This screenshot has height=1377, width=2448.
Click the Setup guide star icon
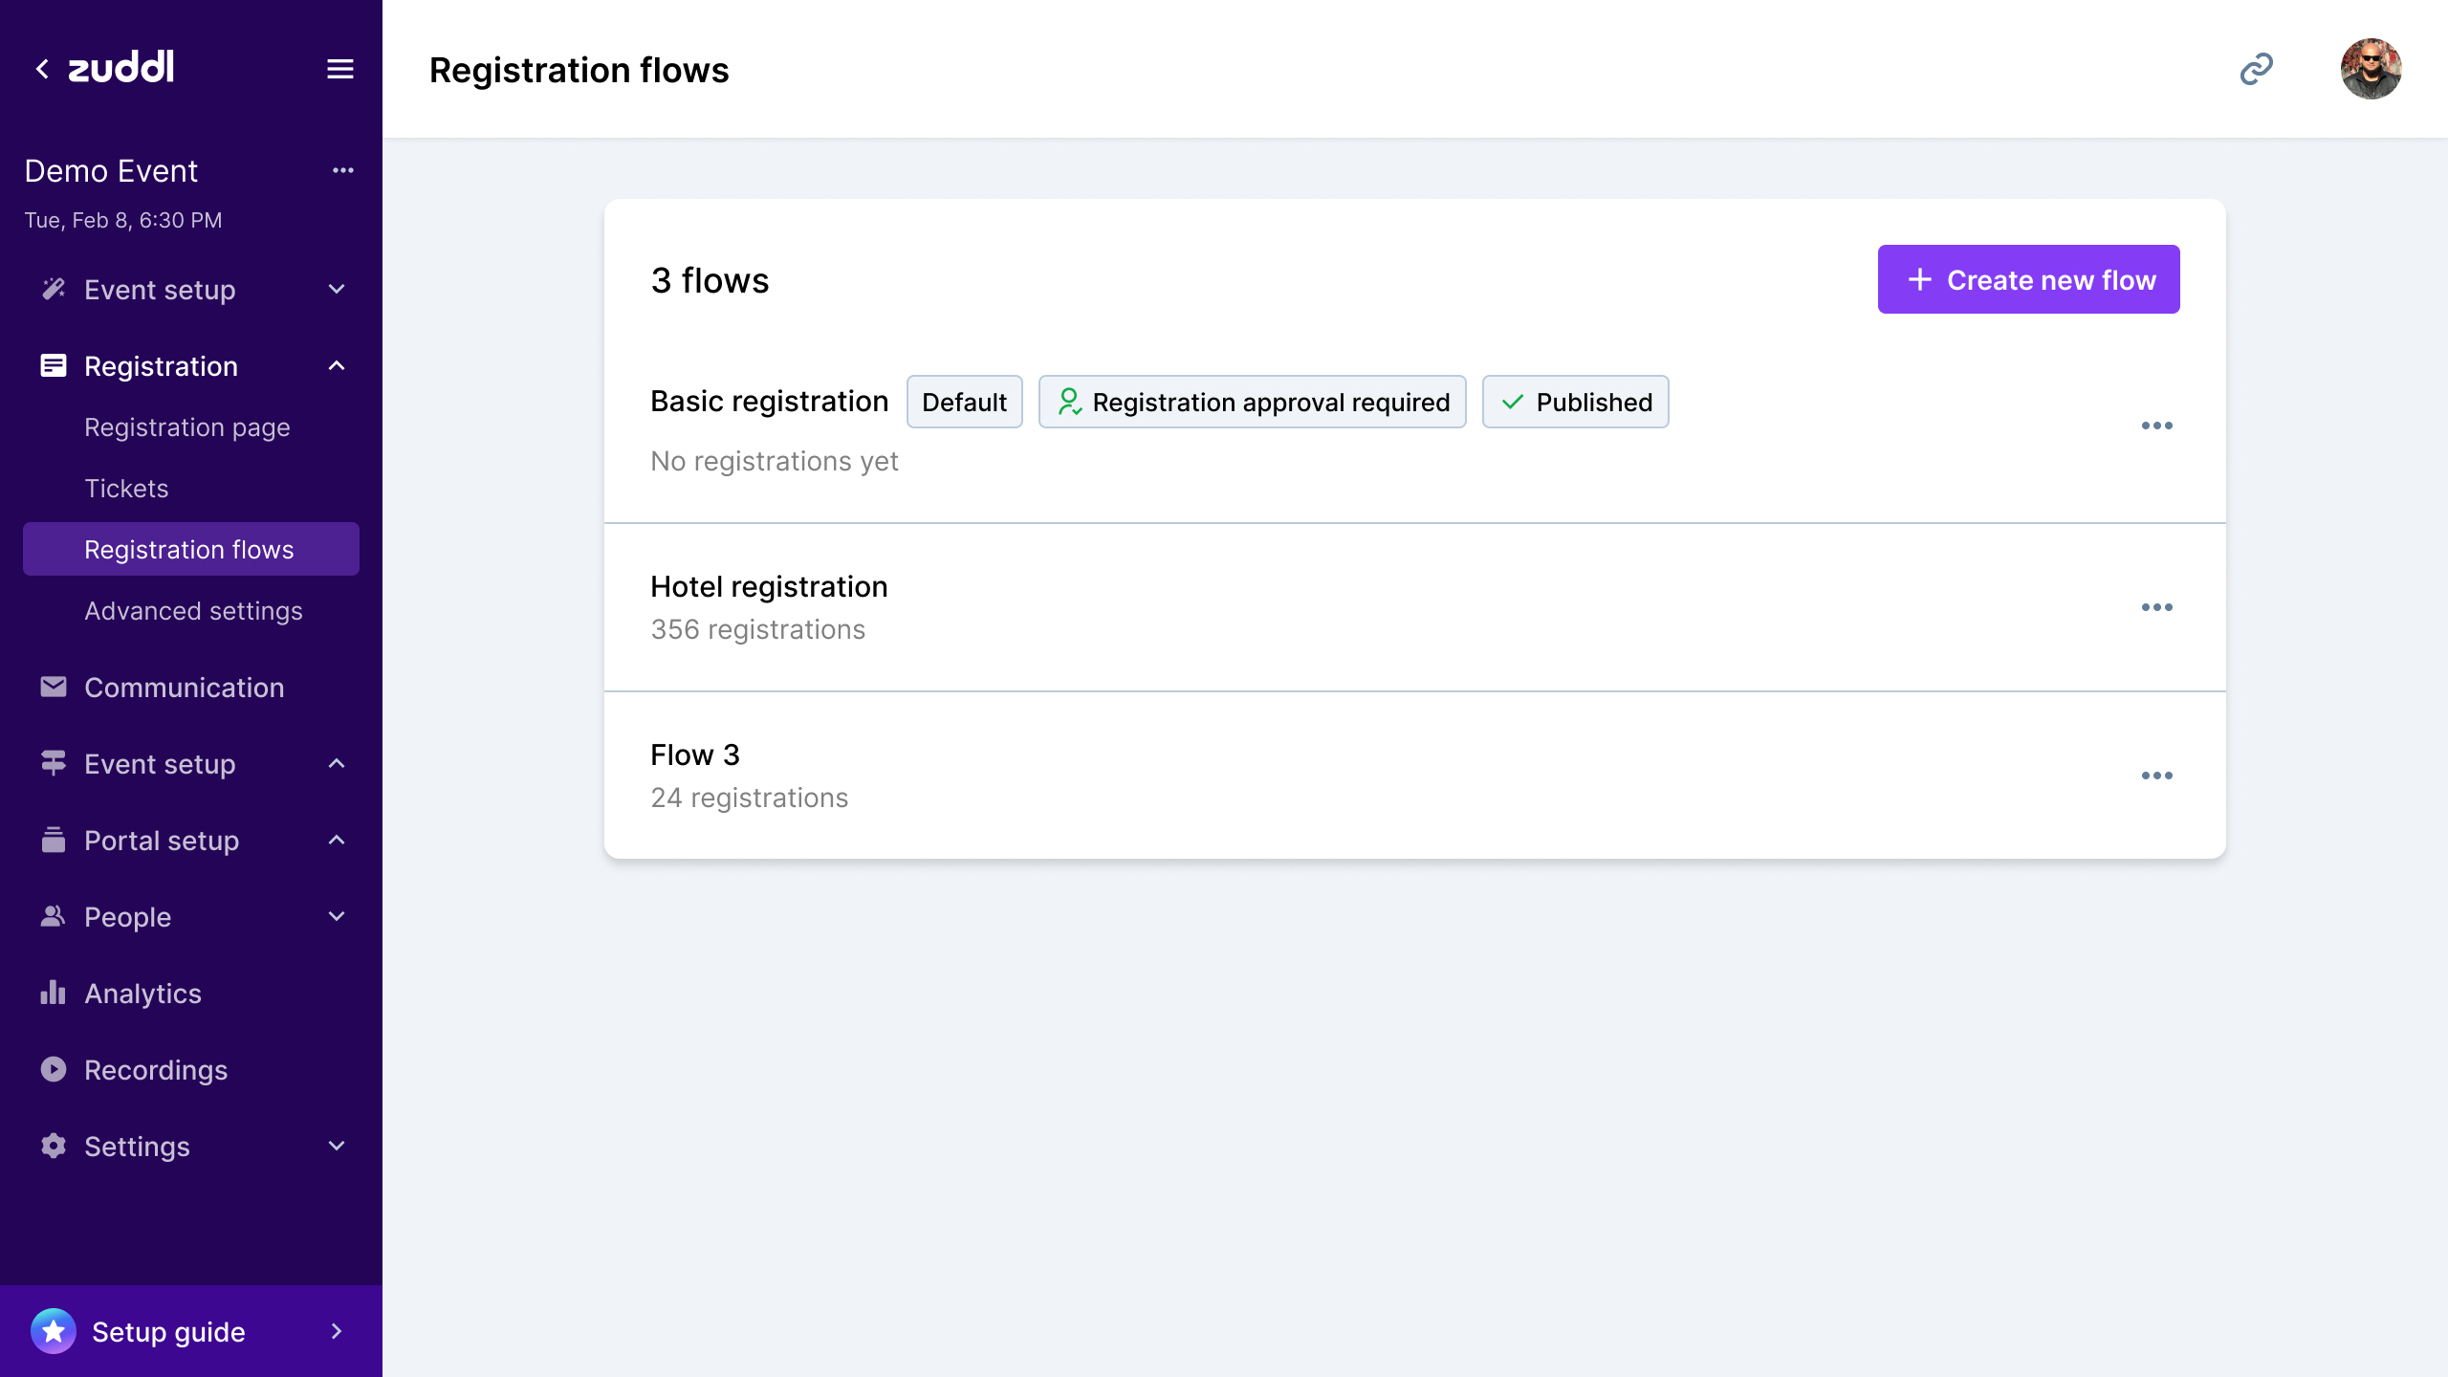[x=54, y=1331]
